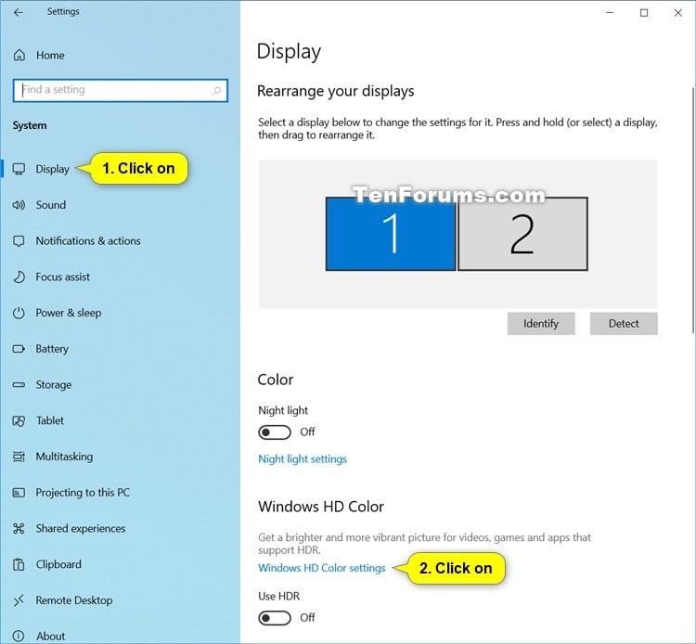The height and width of the screenshot is (644, 696).
Task: Open Multitasking settings
Action: click(64, 457)
